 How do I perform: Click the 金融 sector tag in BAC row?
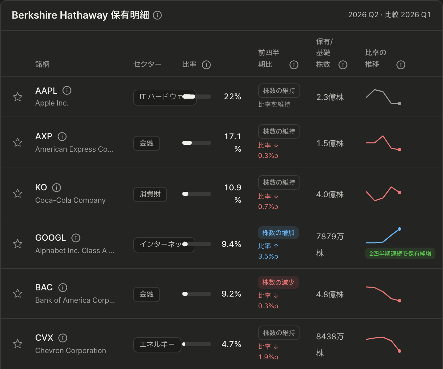tap(147, 294)
